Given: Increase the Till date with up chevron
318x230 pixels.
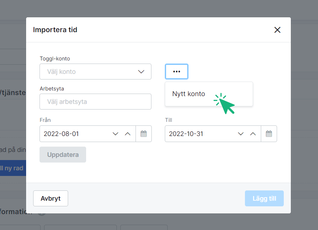Looking at the screenshot, I should pyautogui.click(x=253, y=134).
